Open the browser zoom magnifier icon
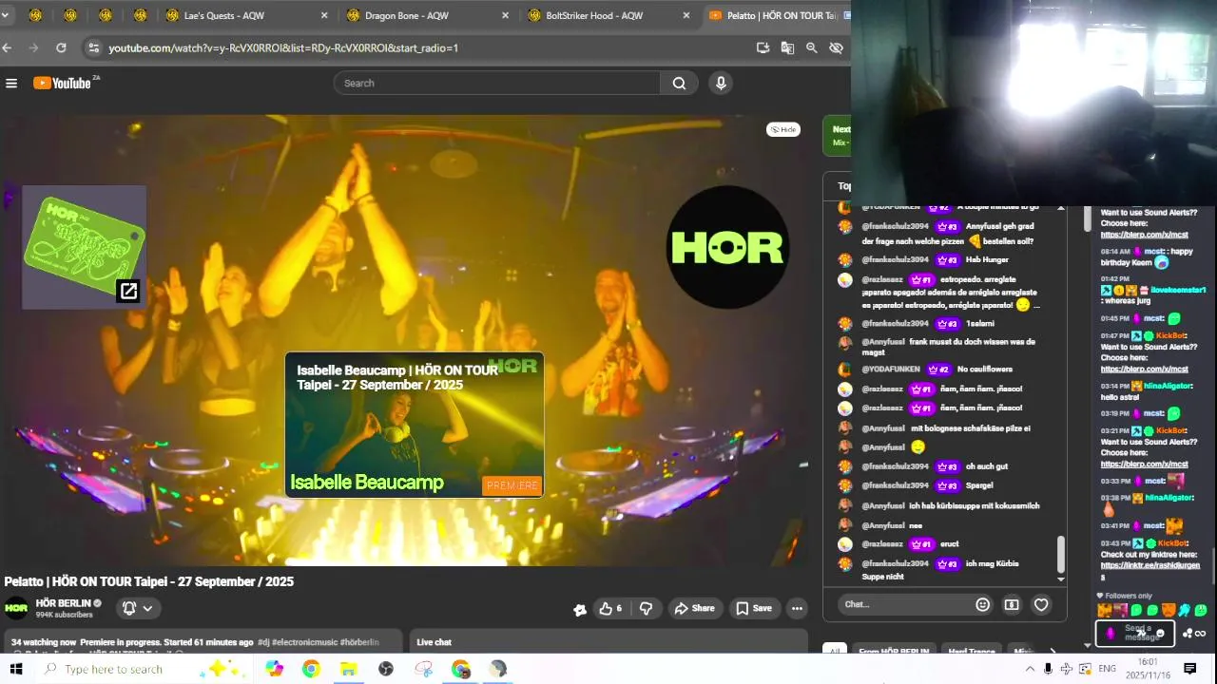Screen dimensions: 1217x684 (812, 47)
